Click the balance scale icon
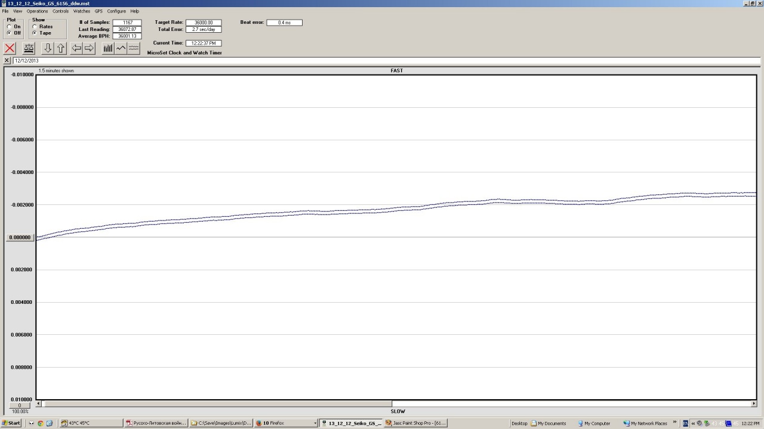The width and height of the screenshot is (764, 429). (29, 48)
